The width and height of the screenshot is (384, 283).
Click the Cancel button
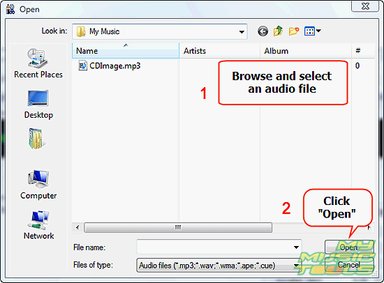[349, 265]
